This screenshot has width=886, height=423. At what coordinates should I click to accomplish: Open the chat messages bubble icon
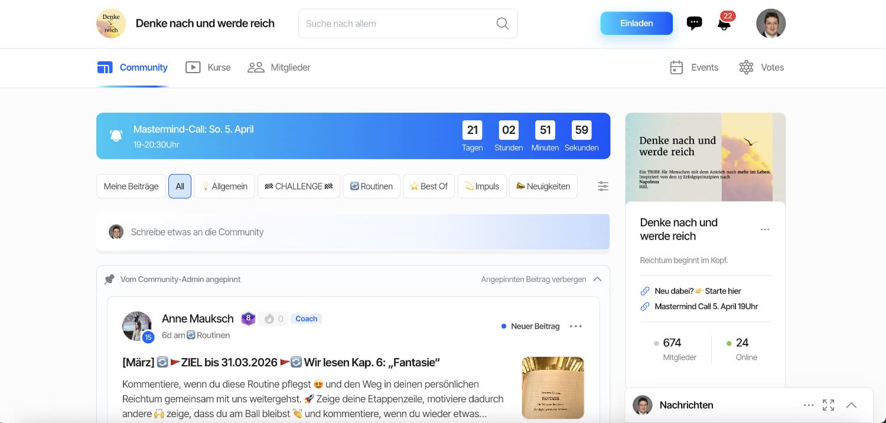tap(694, 24)
